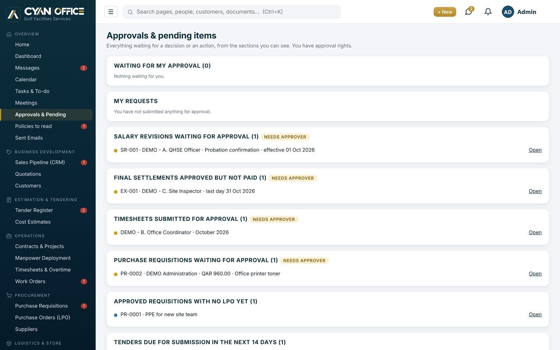The image size is (560, 350).
Task: Open the chat messages icon
Action: click(469, 12)
